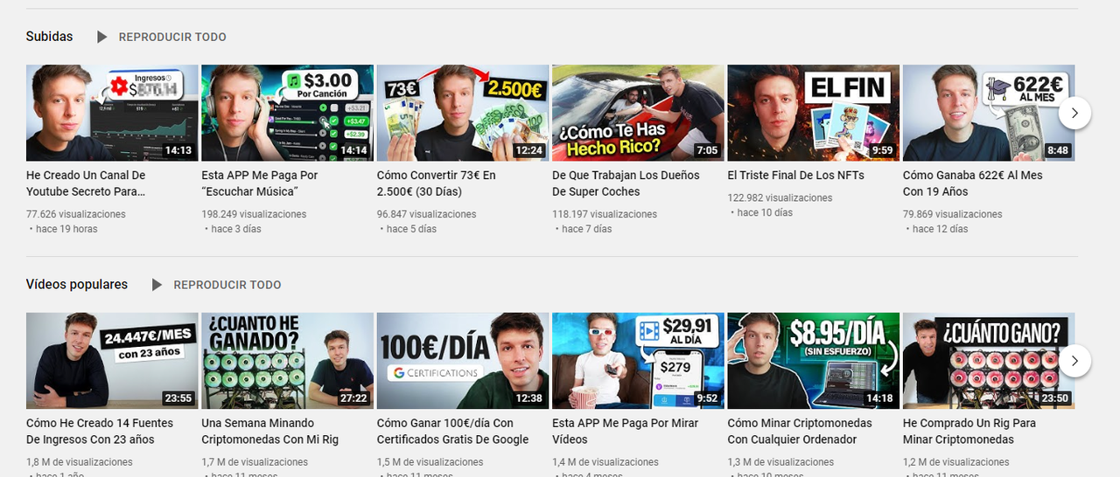Click the hace 10 días text
Screen dimensions: 1120x477
point(766,212)
